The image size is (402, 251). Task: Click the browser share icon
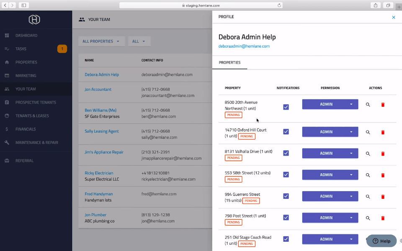[376, 5]
